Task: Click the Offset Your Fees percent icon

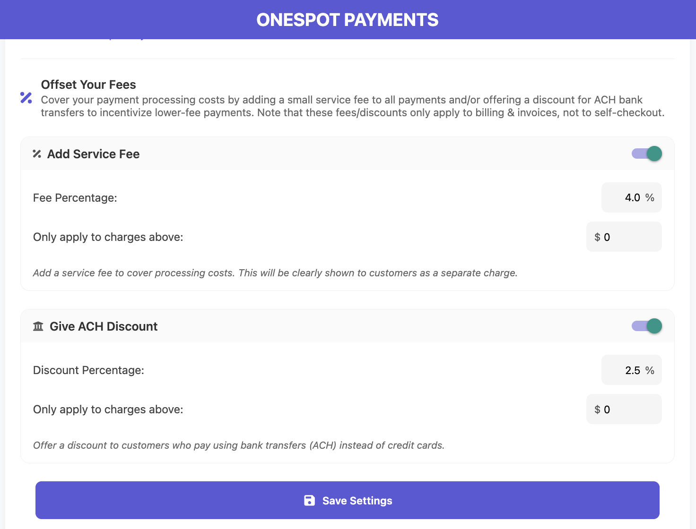Action: coord(26,98)
